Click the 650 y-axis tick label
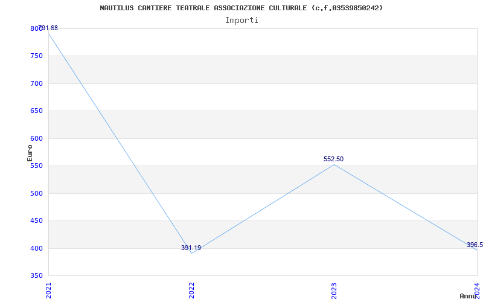 36,111
